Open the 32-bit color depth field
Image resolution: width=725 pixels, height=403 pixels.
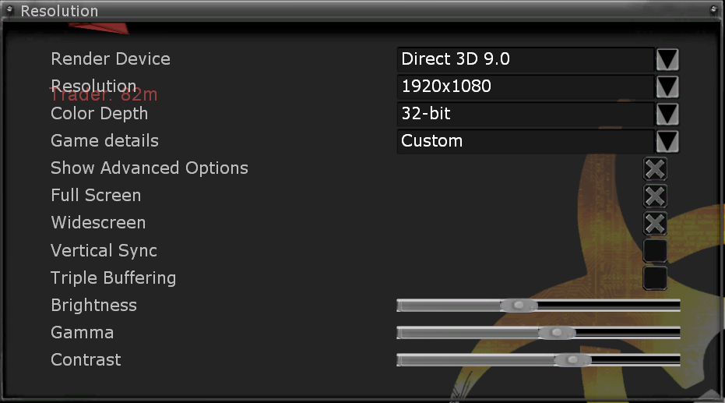pos(525,114)
